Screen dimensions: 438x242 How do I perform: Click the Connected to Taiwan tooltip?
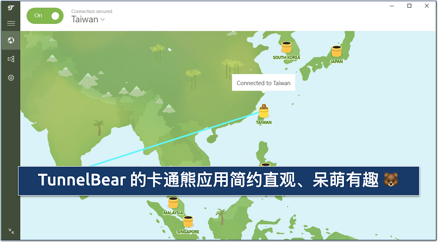click(264, 83)
